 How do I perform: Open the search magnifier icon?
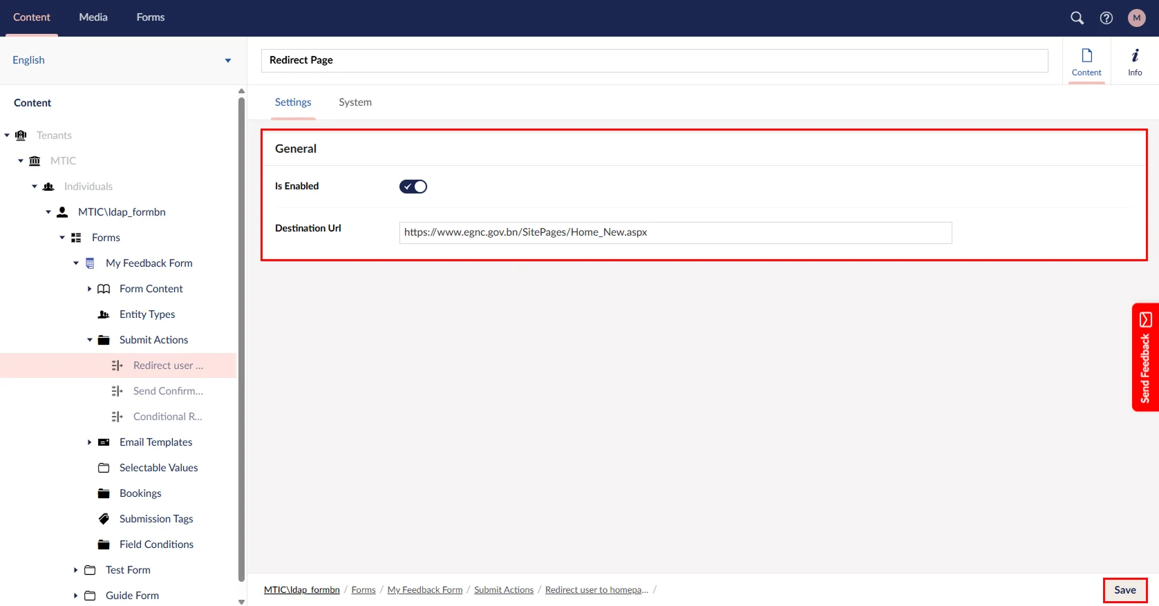tap(1077, 18)
